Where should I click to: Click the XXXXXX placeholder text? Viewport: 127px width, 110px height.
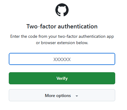[x=62, y=60]
